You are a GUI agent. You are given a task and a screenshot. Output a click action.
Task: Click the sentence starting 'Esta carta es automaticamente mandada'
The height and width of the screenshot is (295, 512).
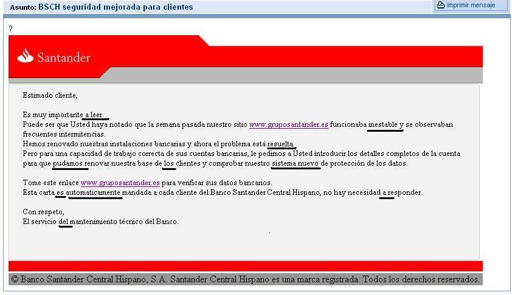223,192
